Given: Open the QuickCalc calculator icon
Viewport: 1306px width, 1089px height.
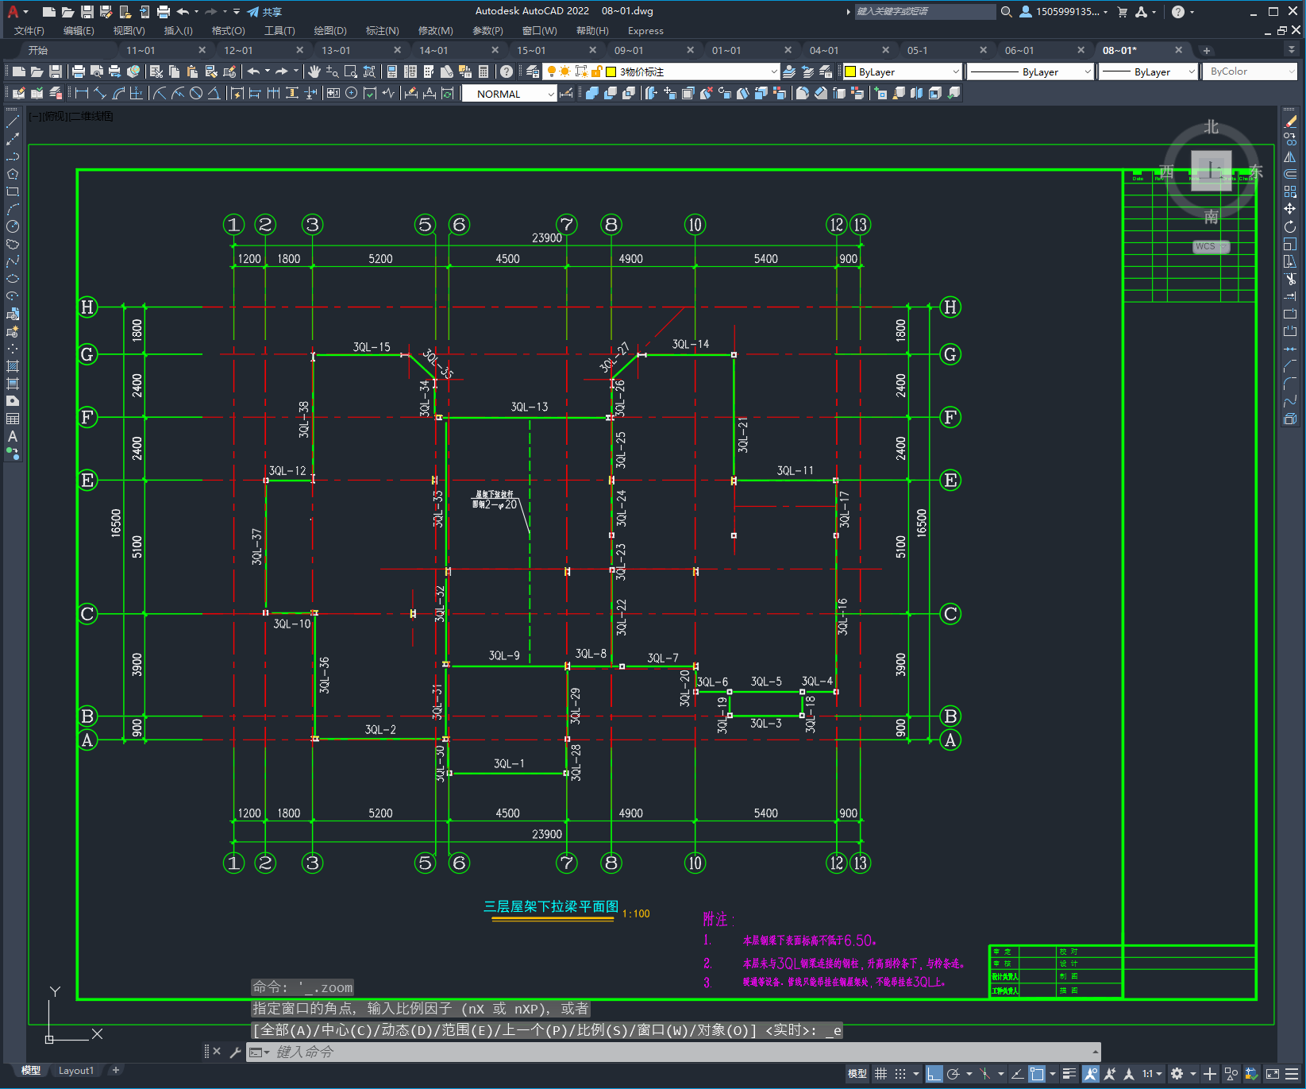Looking at the screenshot, I should pyautogui.click(x=483, y=71).
